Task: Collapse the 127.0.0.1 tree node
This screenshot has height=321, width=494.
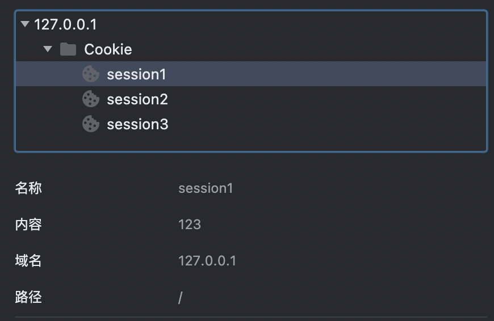Action: [x=25, y=24]
